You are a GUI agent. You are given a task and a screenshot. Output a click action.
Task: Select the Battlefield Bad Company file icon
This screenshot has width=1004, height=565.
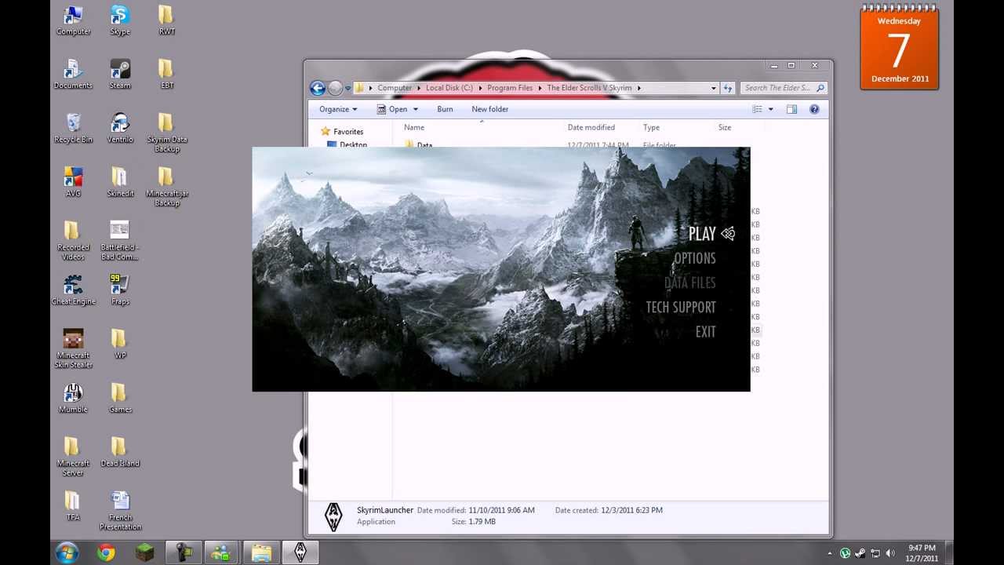pyautogui.click(x=120, y=241)
